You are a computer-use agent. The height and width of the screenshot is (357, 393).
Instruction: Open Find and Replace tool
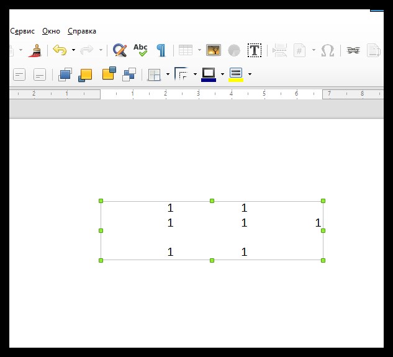120,50
